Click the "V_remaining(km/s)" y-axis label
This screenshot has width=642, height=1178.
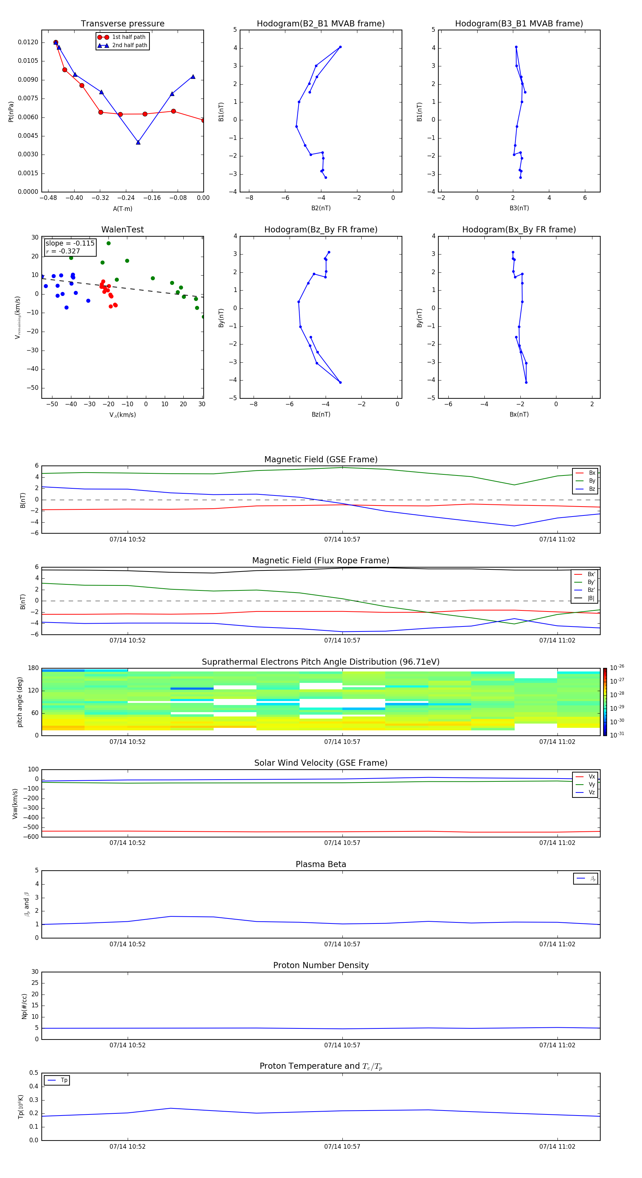click(x=17, y=317)
